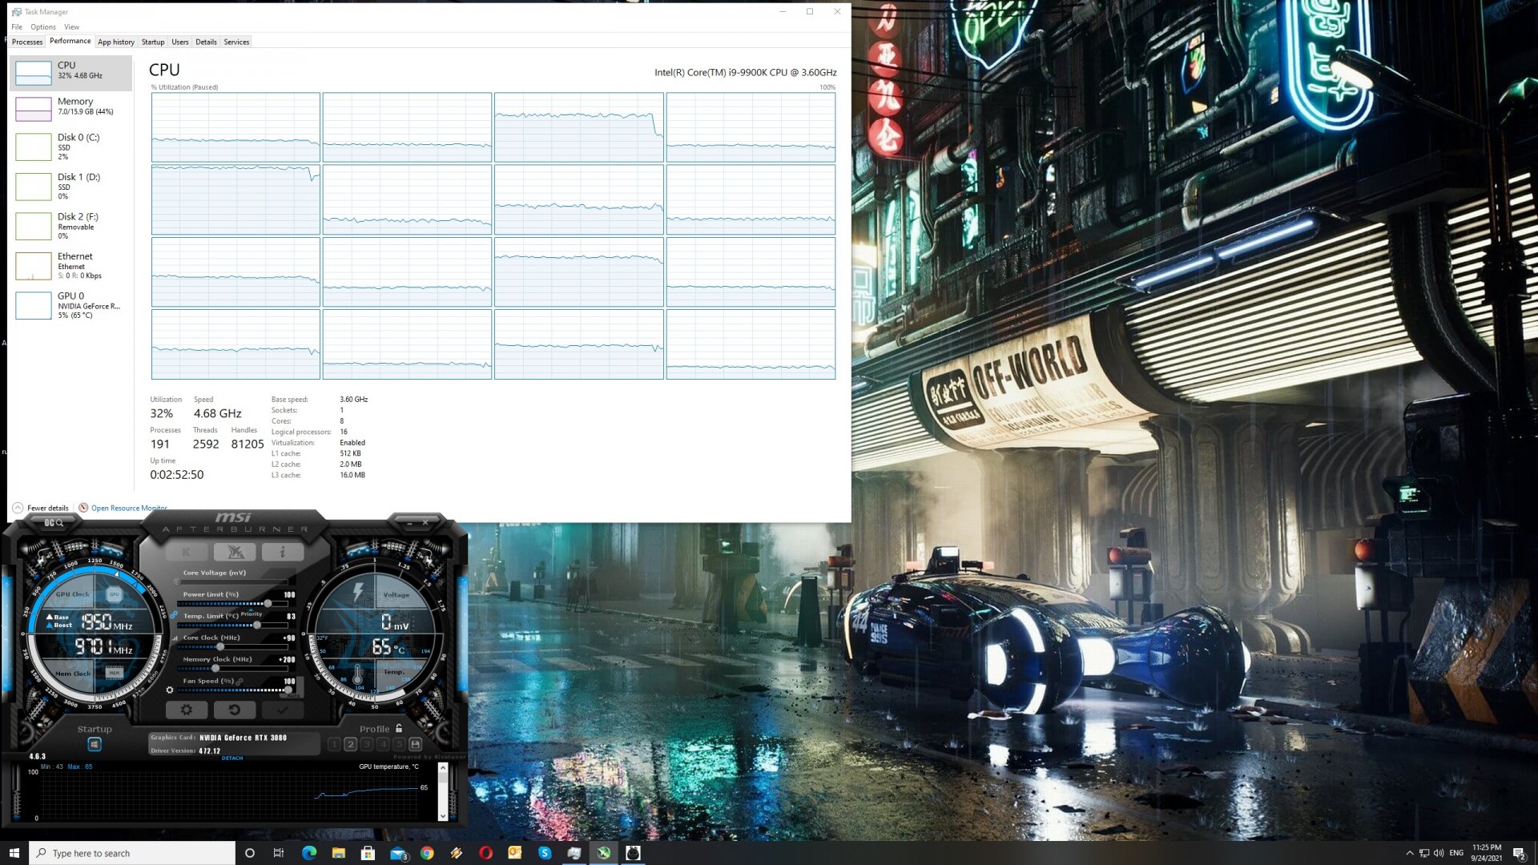Detach the GPU temperature monitor graph
1538x865 pixels.
[232, 758]
